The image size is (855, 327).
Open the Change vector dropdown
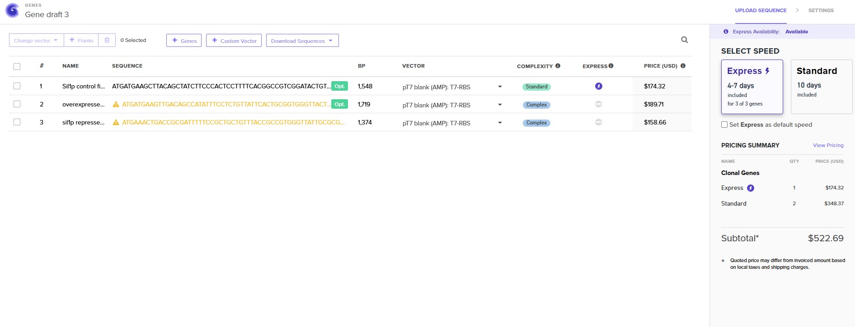(36, 40)
